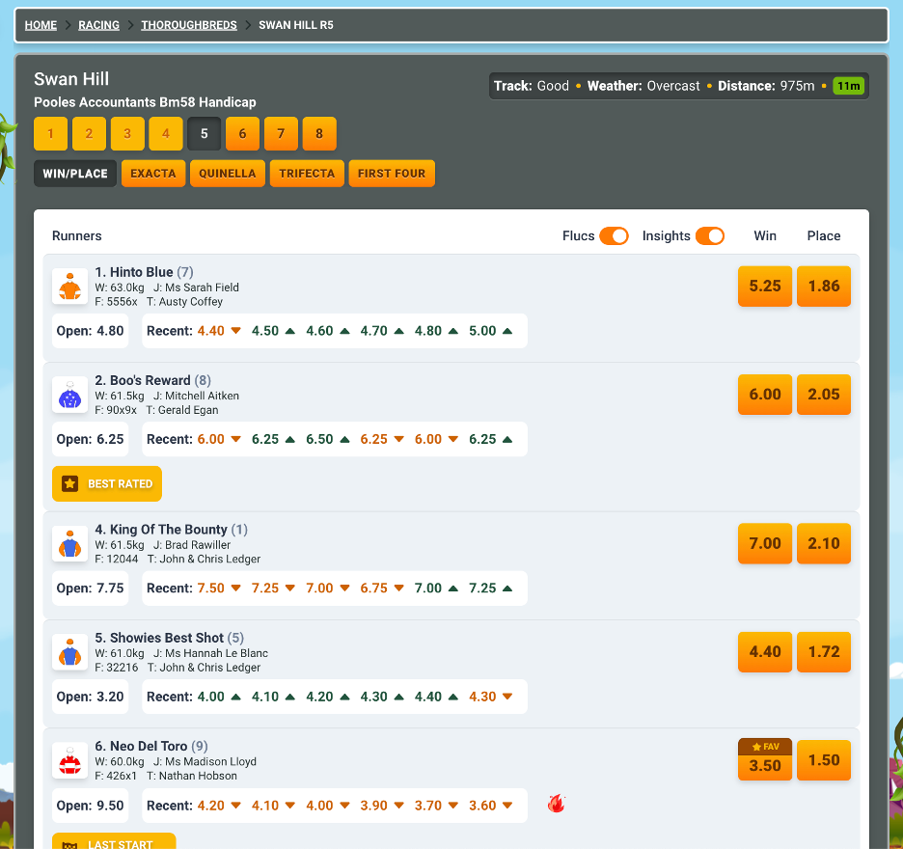Viewport: 903px width, 849px height.
Task: Bet Boo's Reward to place at 2.05
Action: (824, 395)
